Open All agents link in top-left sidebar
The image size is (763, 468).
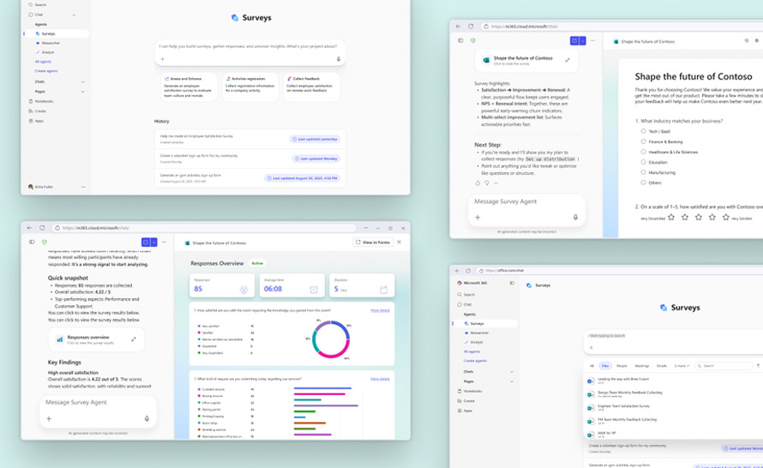click(43, 62)
